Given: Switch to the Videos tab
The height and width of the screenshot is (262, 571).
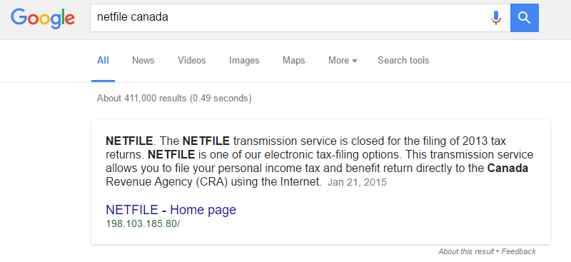Looking at the screenshot, I should pyautogui.click(x=192, y=61).
